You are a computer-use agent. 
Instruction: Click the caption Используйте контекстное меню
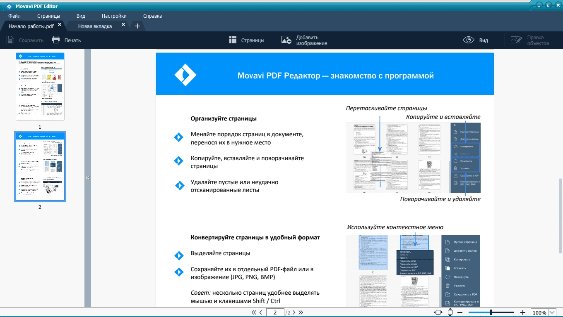[x=395, y=227]
